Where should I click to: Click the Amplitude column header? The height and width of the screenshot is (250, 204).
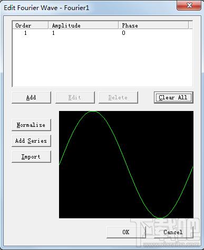tap(83, 25)
